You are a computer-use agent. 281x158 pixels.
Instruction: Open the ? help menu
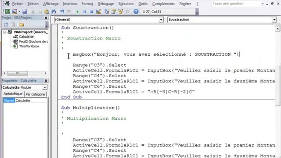pyautogui.click(x=197, y=4)
